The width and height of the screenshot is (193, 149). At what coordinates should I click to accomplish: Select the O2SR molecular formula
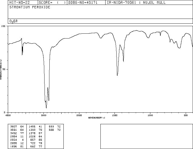(13, 21)
